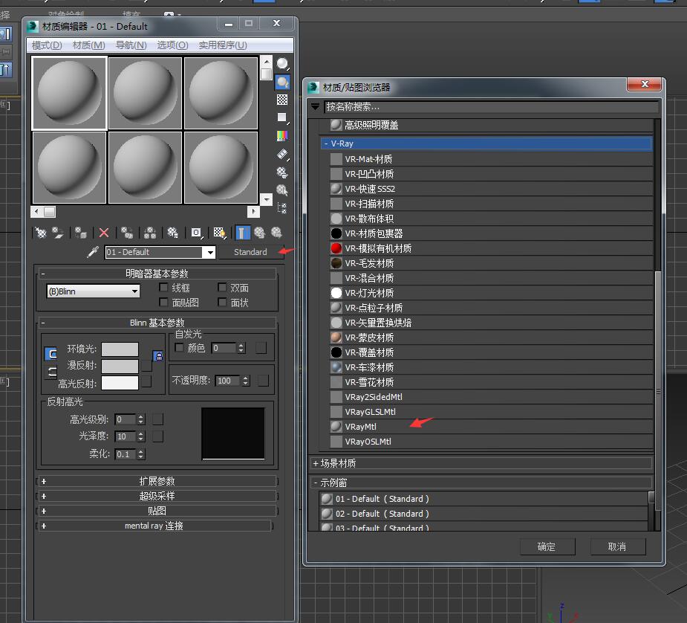Click the Put to Library icon
Image resolution: width=687 pixels, height=623 pixels.
coord(172,233)
